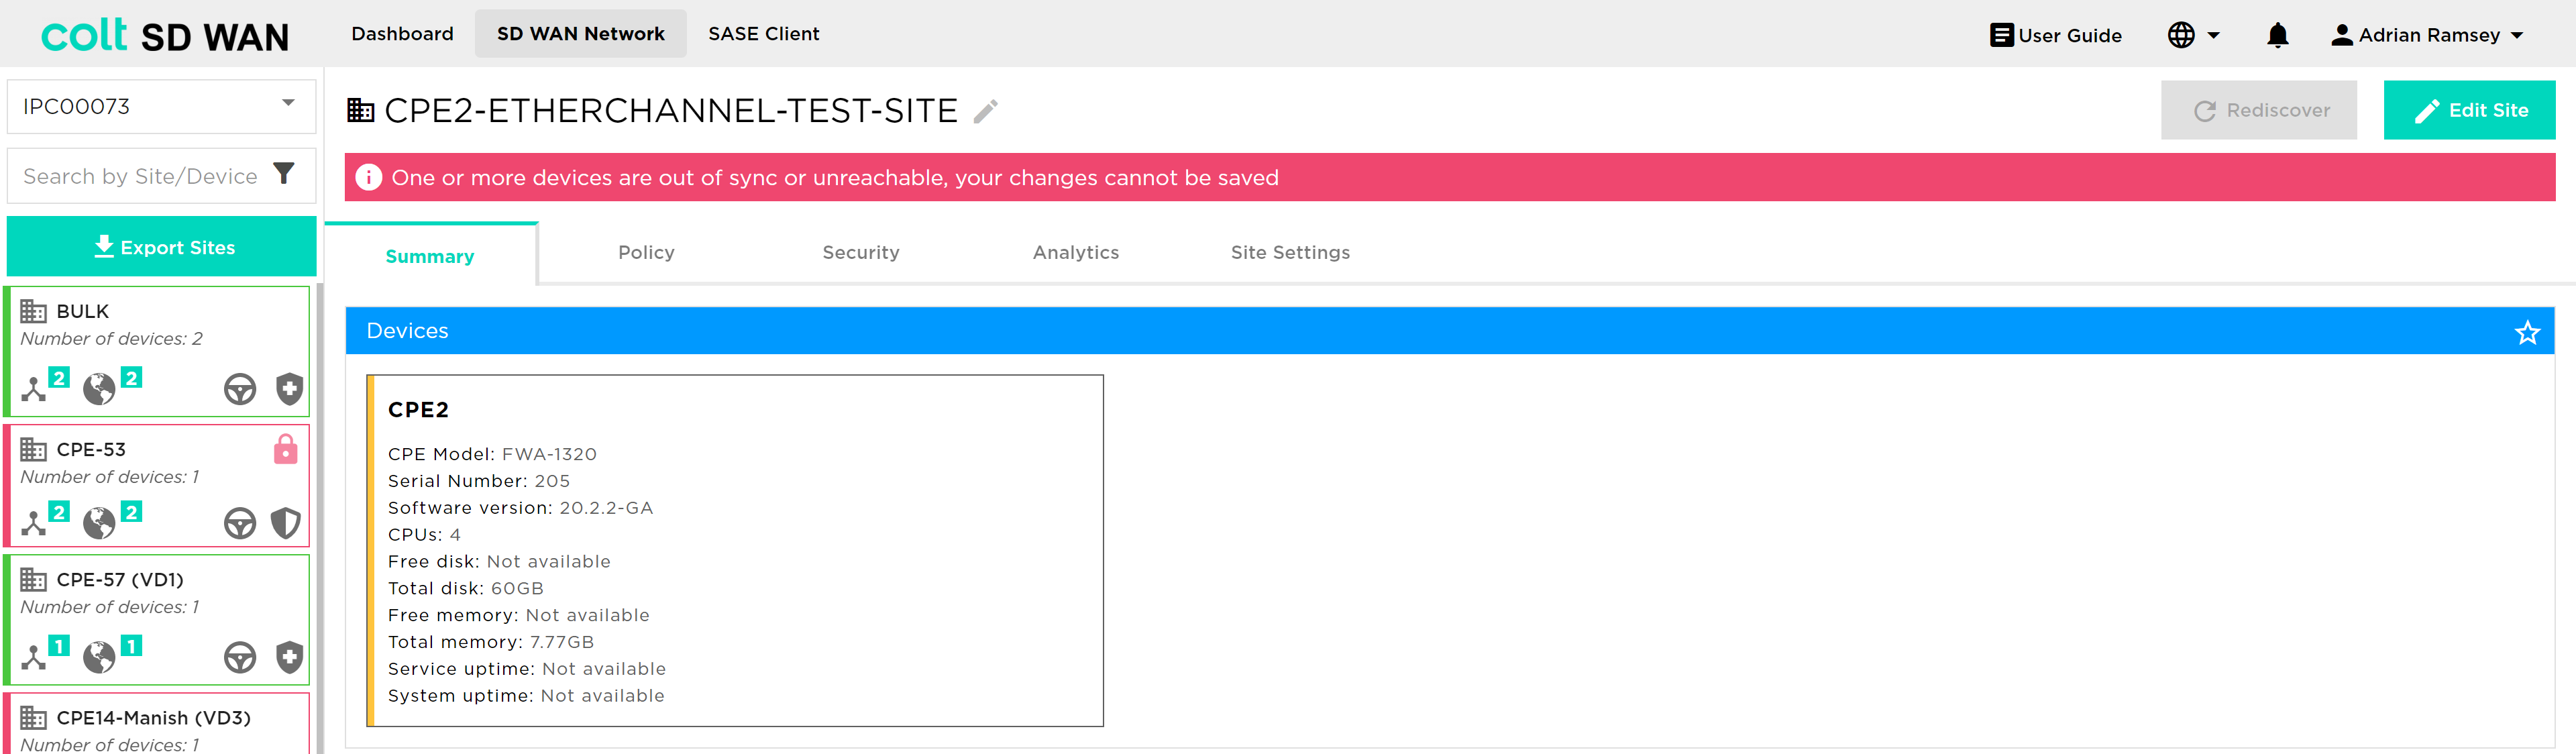Image resolution: width=2576 pixels, height=754 pixels.
Task: Click the Serial Number 205 value
Action: tap(552, 481)
